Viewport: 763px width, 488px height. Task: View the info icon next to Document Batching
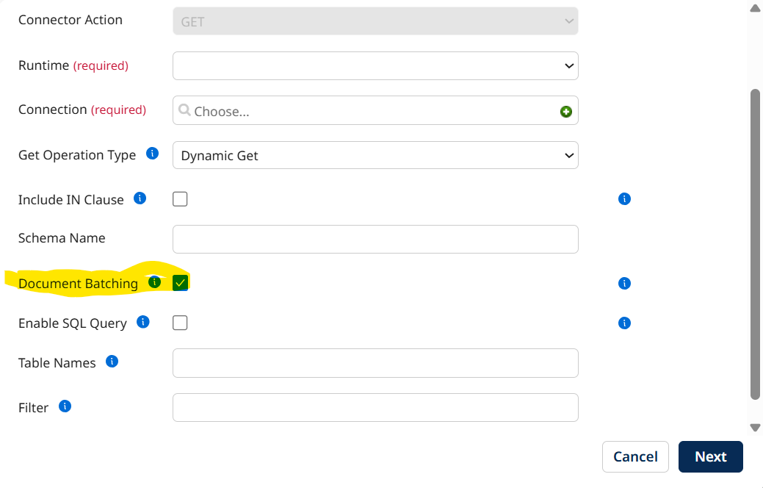click(x=154, y=281)
